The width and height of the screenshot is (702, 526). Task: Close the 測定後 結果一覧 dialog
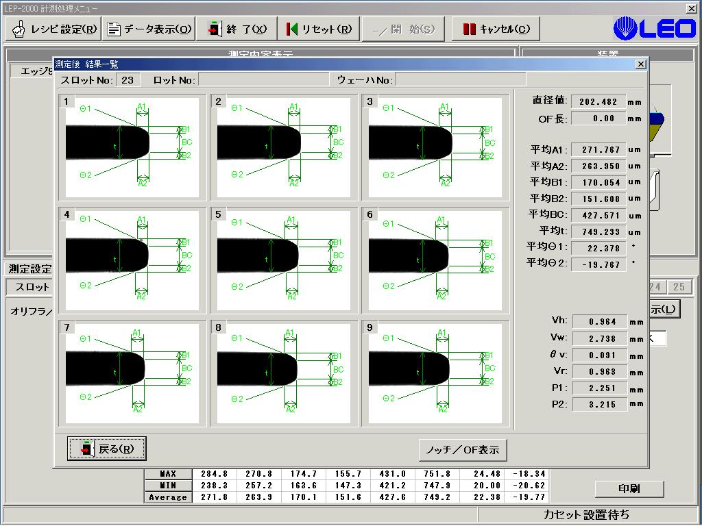coord(641,64)
